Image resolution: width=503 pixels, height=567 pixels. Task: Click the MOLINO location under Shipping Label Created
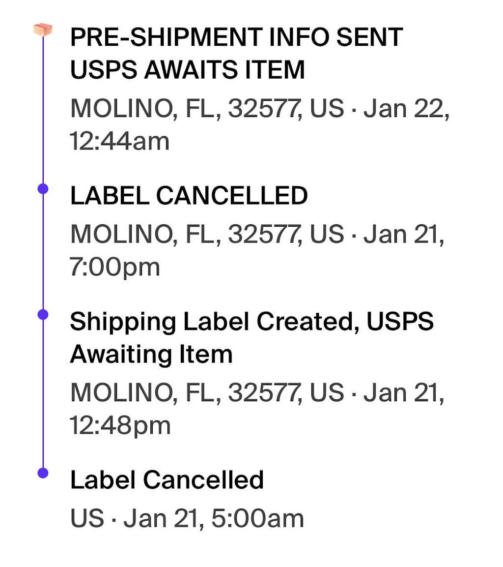click(257, 392)
